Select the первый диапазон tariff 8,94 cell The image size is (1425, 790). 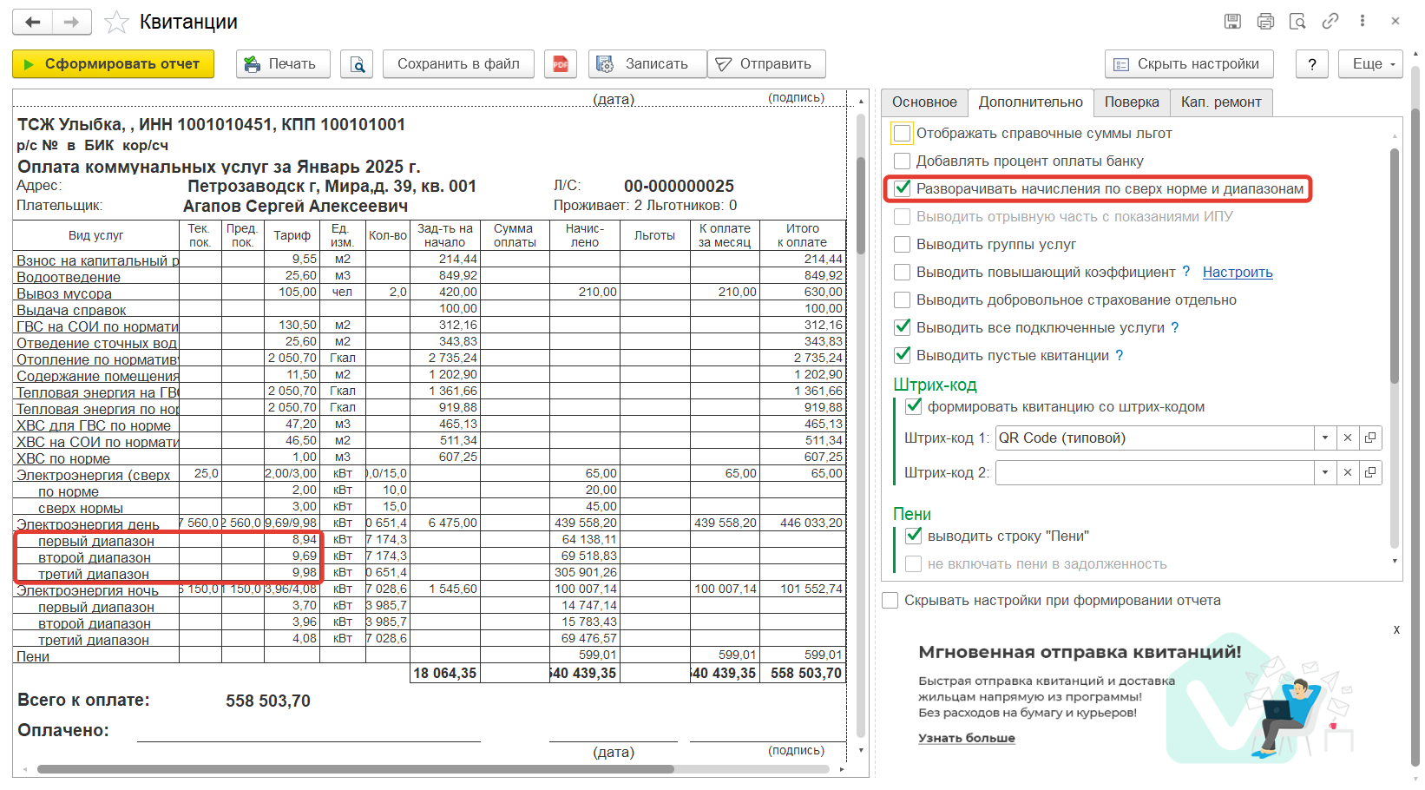pos(292,540)
